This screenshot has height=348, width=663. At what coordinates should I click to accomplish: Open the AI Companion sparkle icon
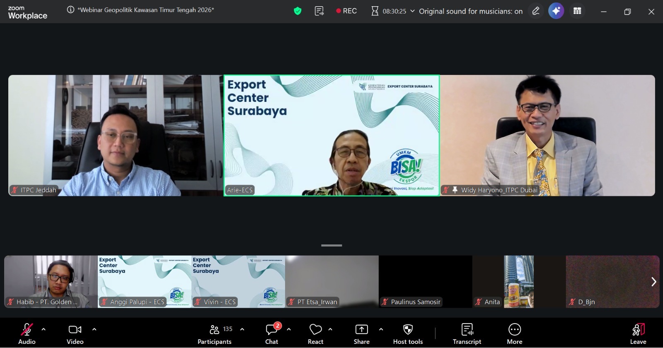click(x=556, y=11)
